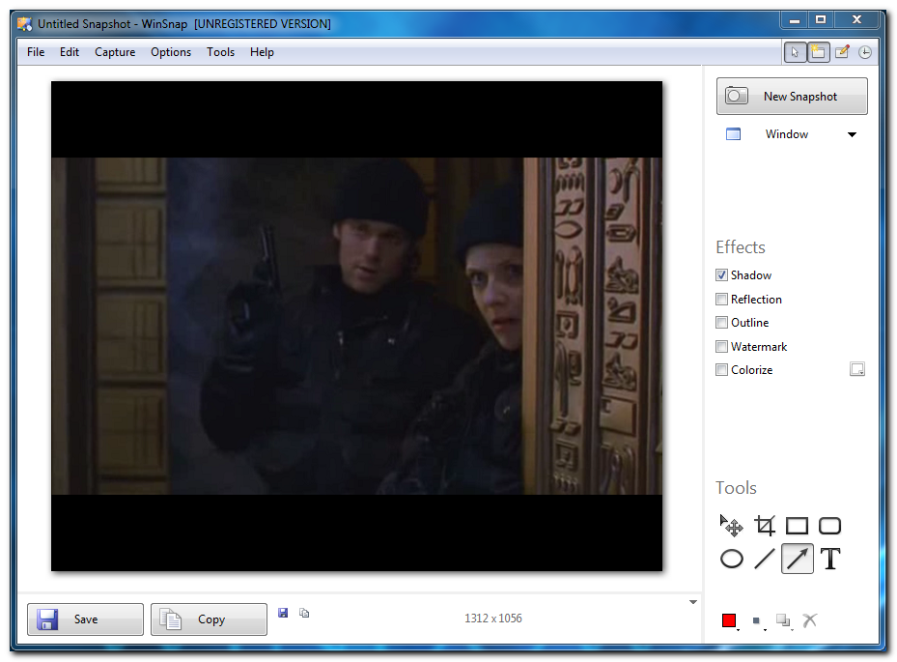
Task: Open the Tools menu
Action: [220, 52]
